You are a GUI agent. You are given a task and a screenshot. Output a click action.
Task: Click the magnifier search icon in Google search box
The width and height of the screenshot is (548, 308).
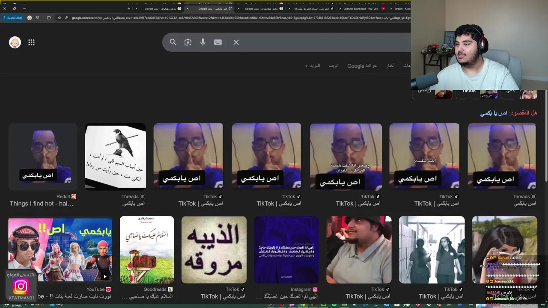(173, 42)
